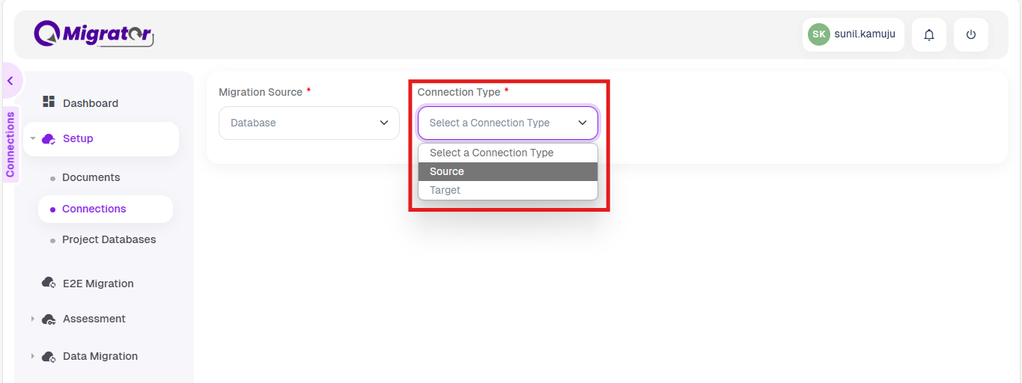This screenshot has height=383, width=1022.
Task: Click the SK user avatar
Action: tap(819, 34)
